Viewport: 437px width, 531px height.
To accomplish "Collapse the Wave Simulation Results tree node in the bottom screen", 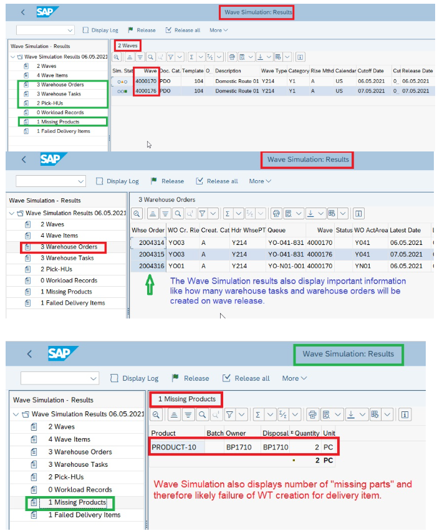I will (16, 414).
